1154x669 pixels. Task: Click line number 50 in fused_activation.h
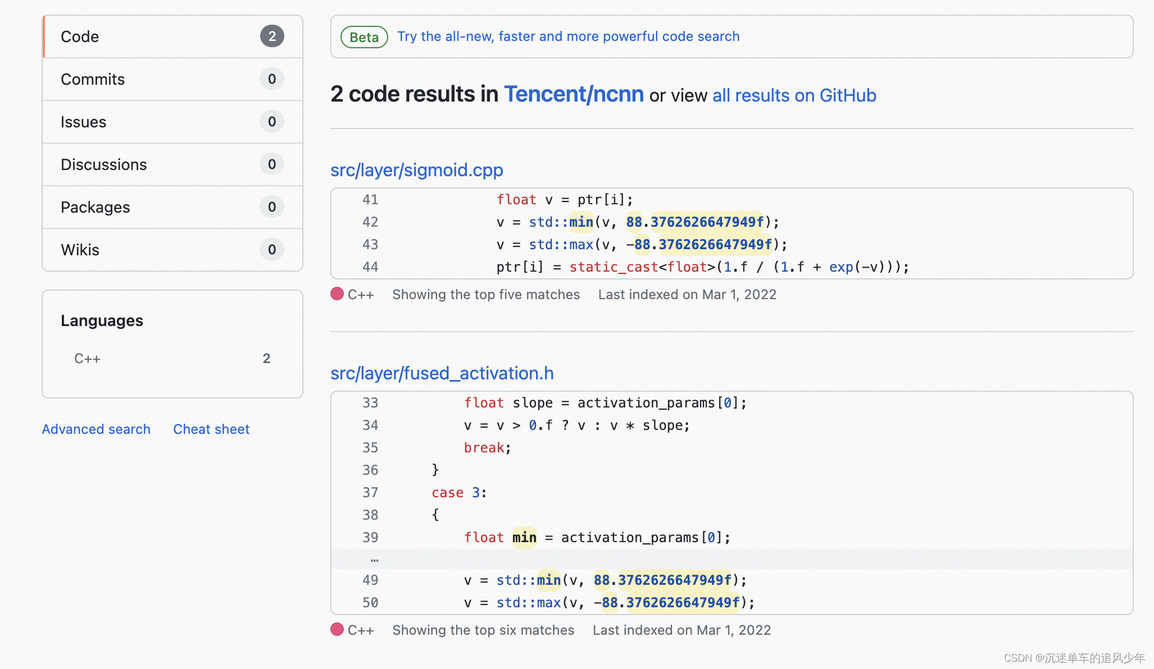click(x=370, y=603)
